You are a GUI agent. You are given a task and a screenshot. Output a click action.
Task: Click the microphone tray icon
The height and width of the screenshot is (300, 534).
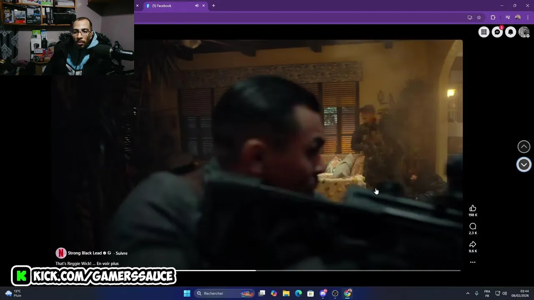point(476,293)
